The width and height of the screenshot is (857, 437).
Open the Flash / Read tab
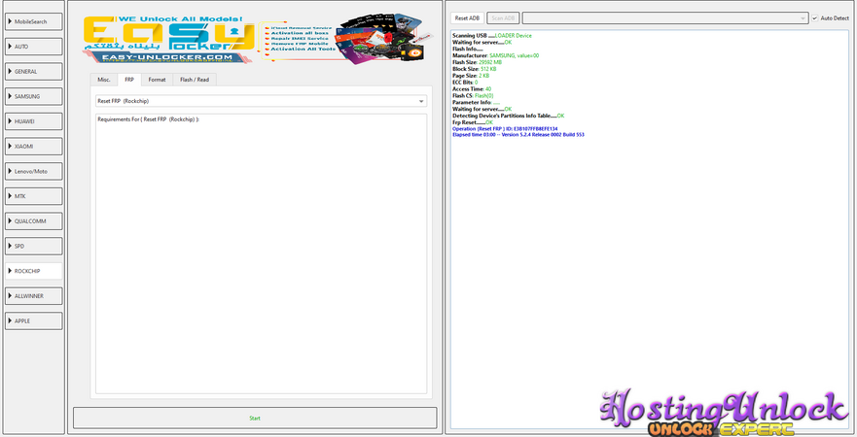point(194,80)
